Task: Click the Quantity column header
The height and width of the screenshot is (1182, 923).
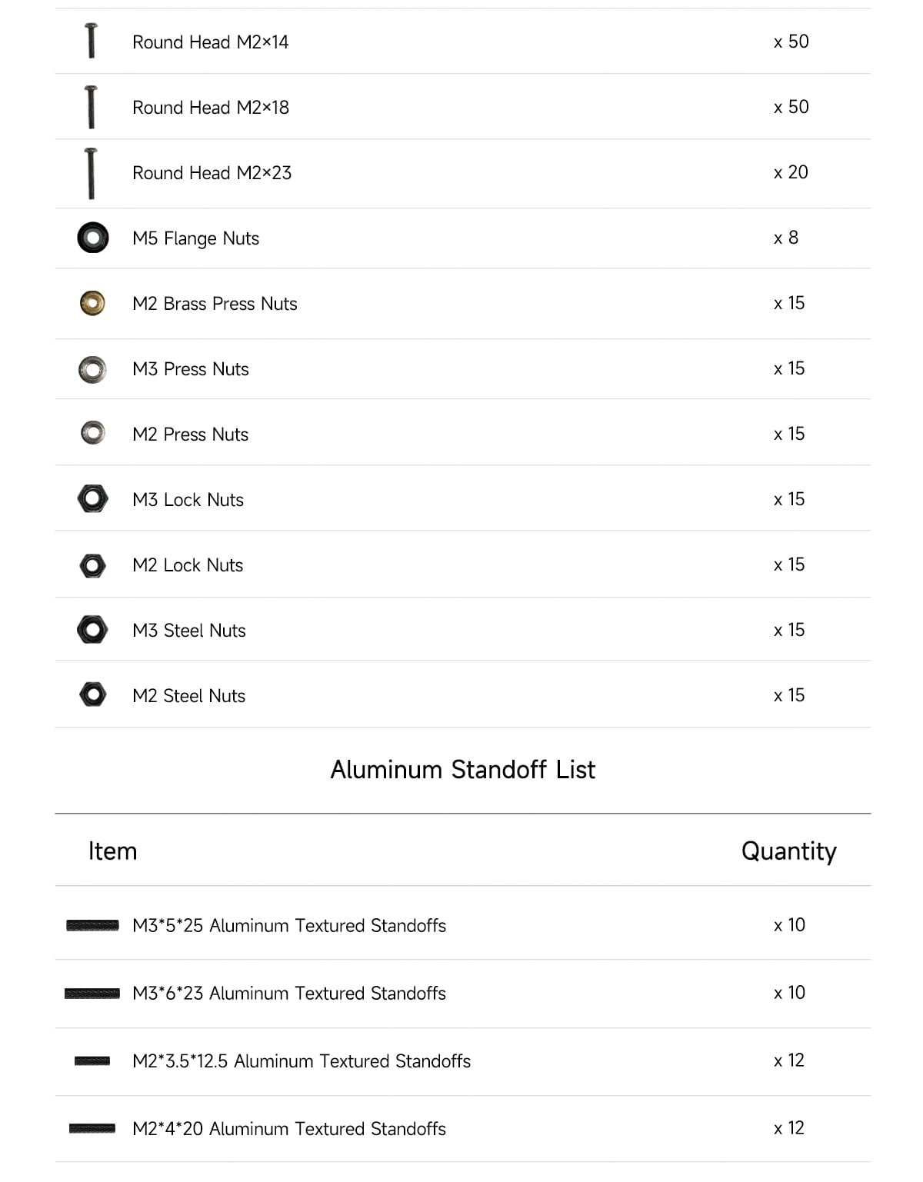Action: click(x=788, y=851)
